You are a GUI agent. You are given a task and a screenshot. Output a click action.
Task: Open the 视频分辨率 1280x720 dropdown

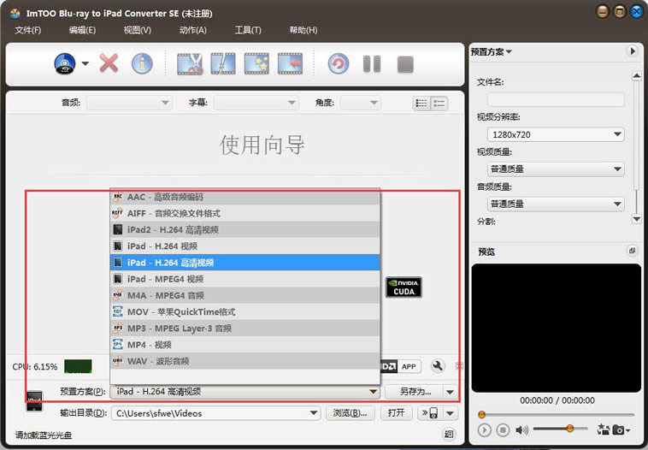556,134
